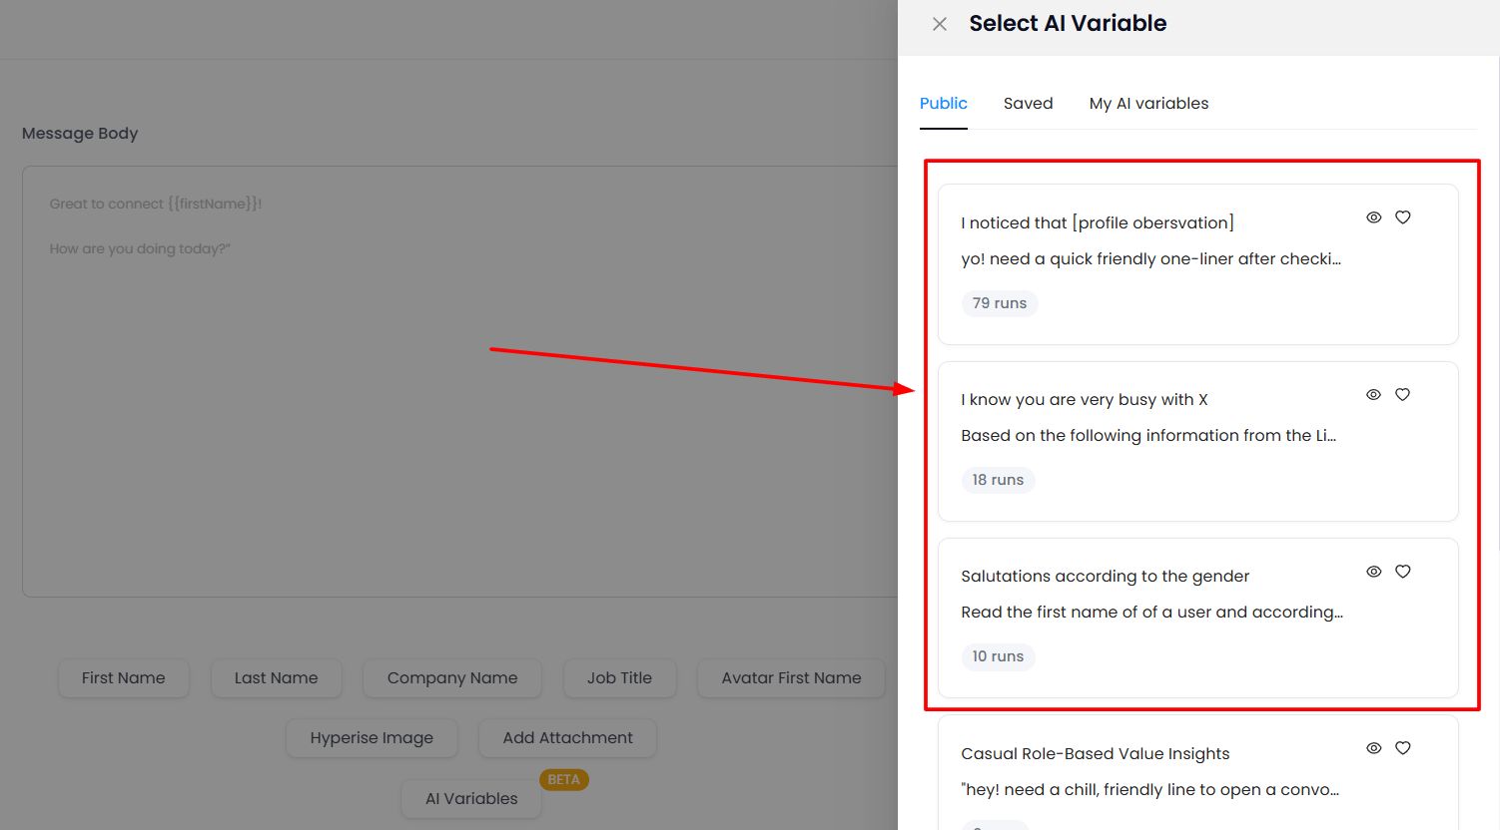Toggle favorite on "Casual Role-Based Value Insights"
This screenshot has height=830, width=1500.
pos(1402,747)
